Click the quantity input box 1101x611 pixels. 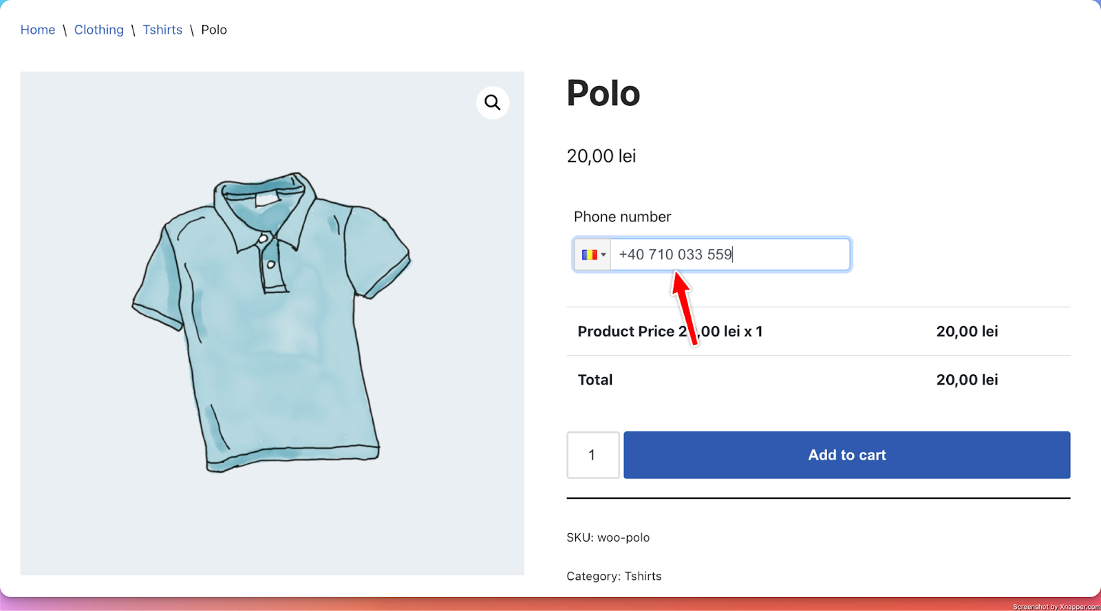point(592,455)
